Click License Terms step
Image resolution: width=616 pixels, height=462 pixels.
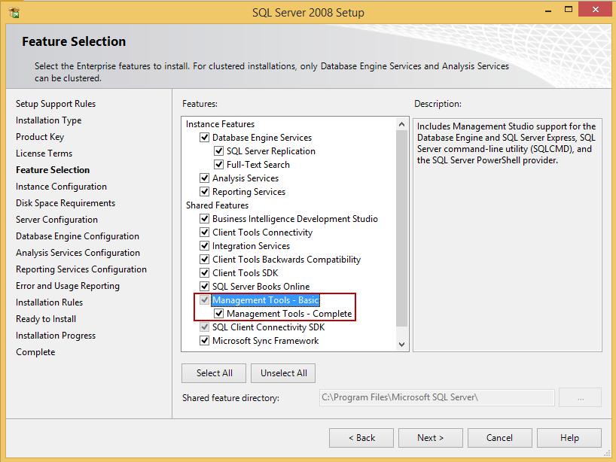[x=44, y=153]
